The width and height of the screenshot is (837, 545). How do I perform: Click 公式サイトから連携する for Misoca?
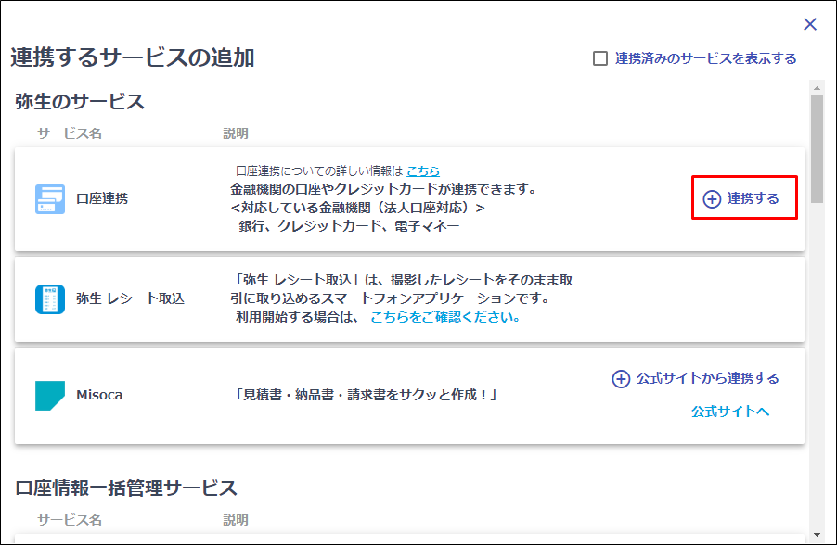[x=695, y=378]
